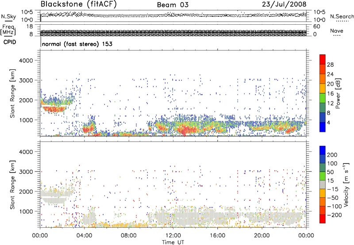Click the blue bottom of the power colorbar
The height and width of the screenshot is (245, 354).
click(323, 127)
